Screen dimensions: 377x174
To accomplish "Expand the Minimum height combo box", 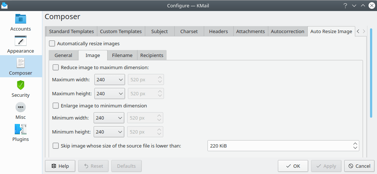I will (109, 132).
